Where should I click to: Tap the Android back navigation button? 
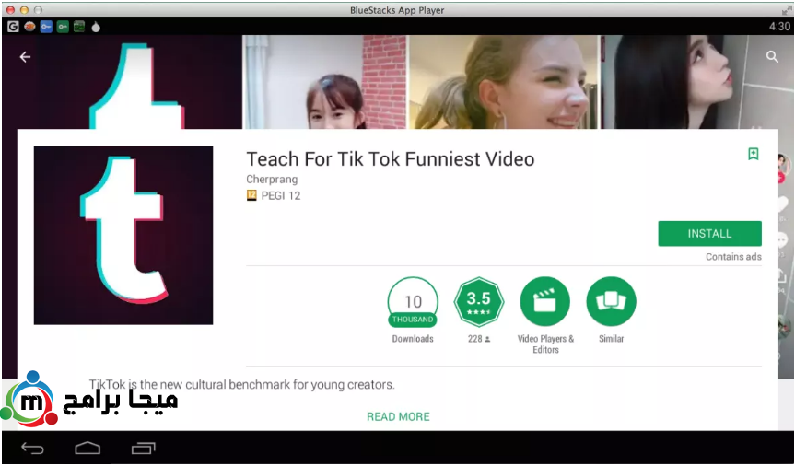click(x=32, y=449)
